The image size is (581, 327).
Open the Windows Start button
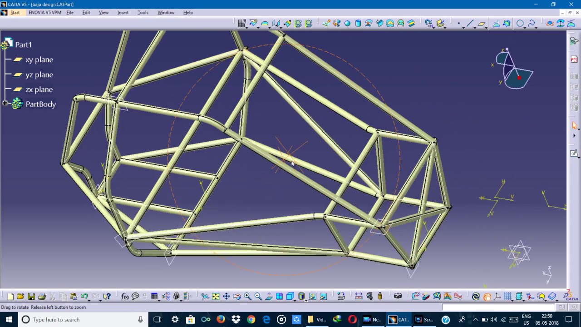pos(9,319)
